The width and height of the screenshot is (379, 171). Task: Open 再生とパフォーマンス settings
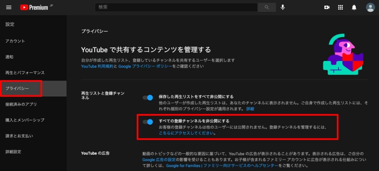pos(25,73)
